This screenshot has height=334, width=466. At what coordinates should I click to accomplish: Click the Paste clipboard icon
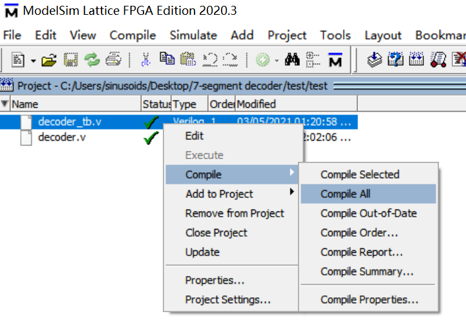(188, 59)
